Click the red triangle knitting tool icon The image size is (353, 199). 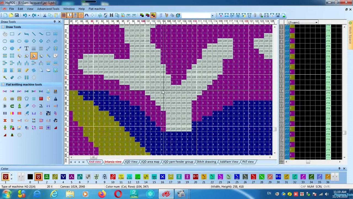(5, 135)
